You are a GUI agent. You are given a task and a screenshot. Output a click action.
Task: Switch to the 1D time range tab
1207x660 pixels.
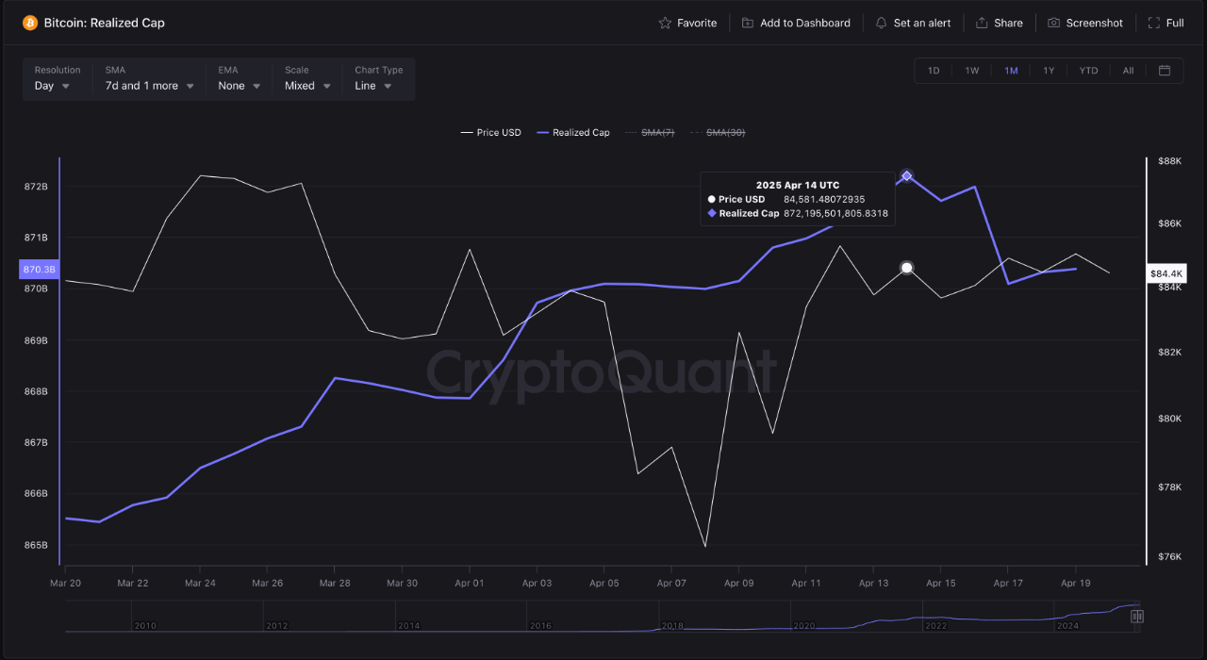click(934, 70)
